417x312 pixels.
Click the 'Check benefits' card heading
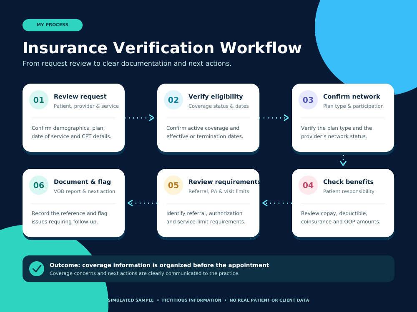(x=348, y=182)
